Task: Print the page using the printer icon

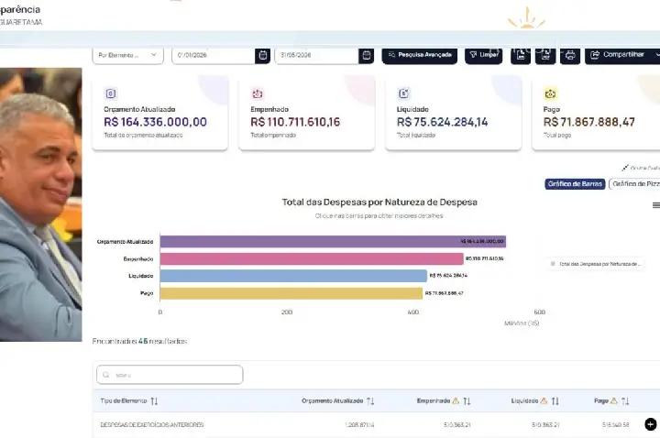Action: click(x=570, y=55)
